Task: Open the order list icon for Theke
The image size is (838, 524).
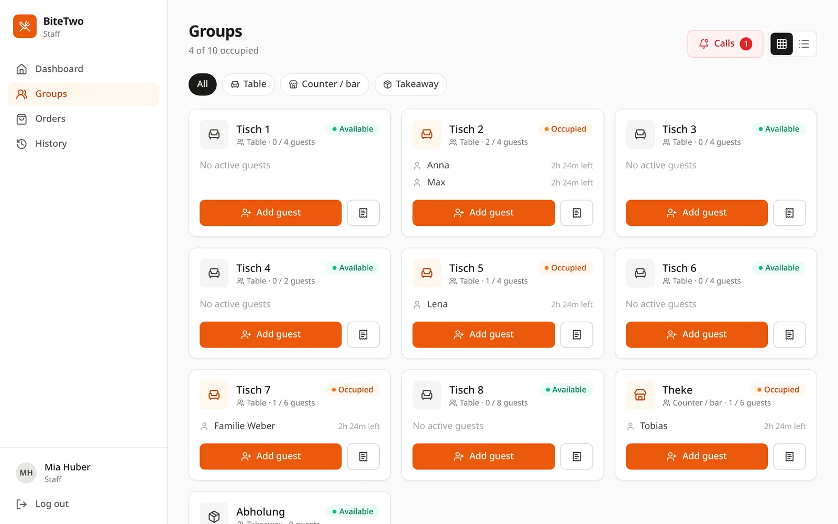Action: point(789,456)
